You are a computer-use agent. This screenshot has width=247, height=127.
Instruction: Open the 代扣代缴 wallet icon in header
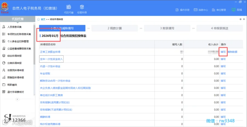click(x=69, y=7)
